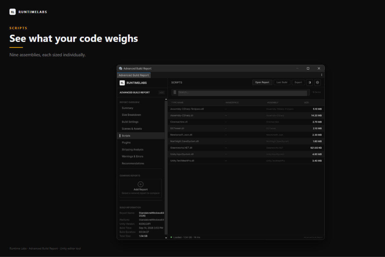Click the Export button
Viewport: 385px width, 257px height.
click(298, 83)
